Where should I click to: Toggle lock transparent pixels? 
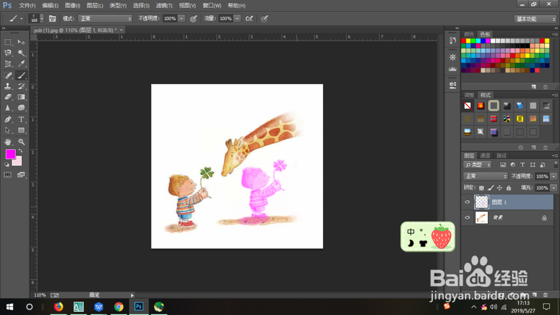482,188
